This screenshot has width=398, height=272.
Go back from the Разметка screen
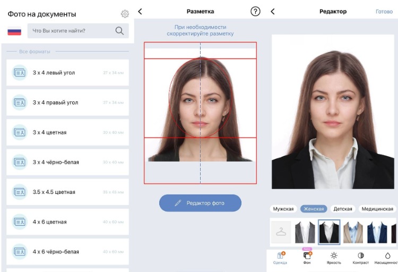pos(140,11)
